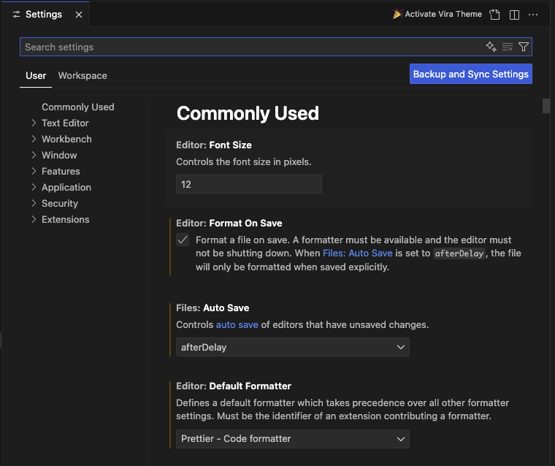This screenshot has width=555, height=466.
Task: Click the Editor: Format On Save title
Action: point(229,223)
